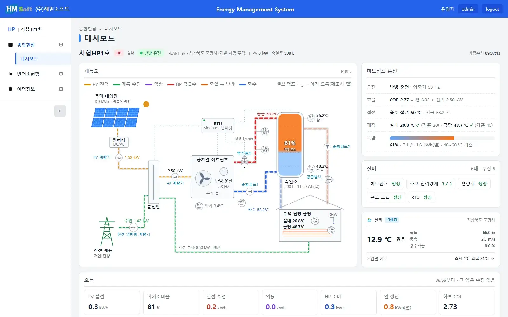Click the logout button
The image size is (508, 317).
(x=492, y=9)
